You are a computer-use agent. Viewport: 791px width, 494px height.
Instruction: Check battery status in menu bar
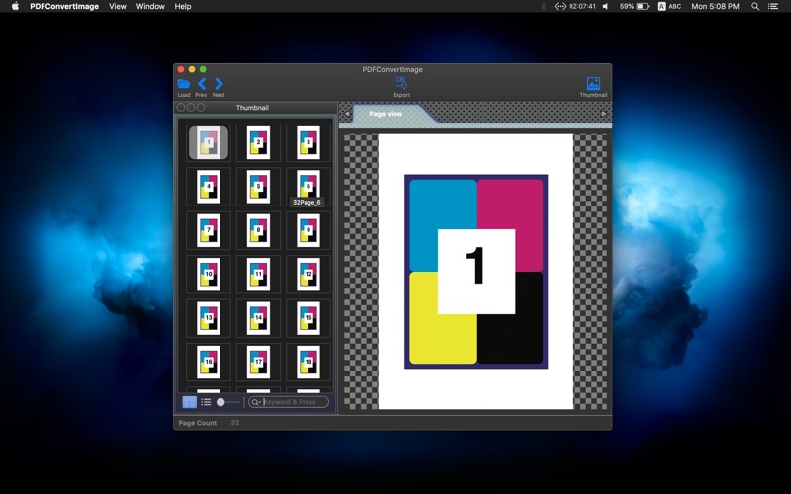click(x=634, y=6)
